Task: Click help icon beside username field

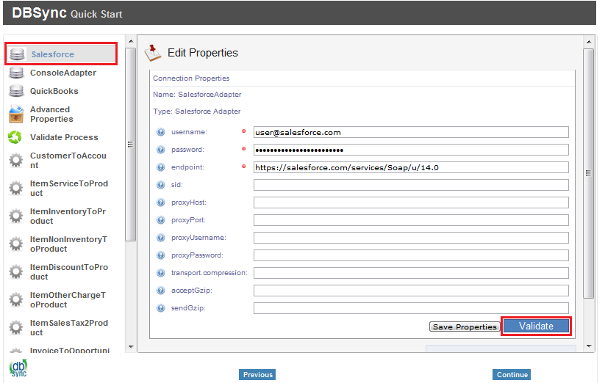Action: point(160,132)
